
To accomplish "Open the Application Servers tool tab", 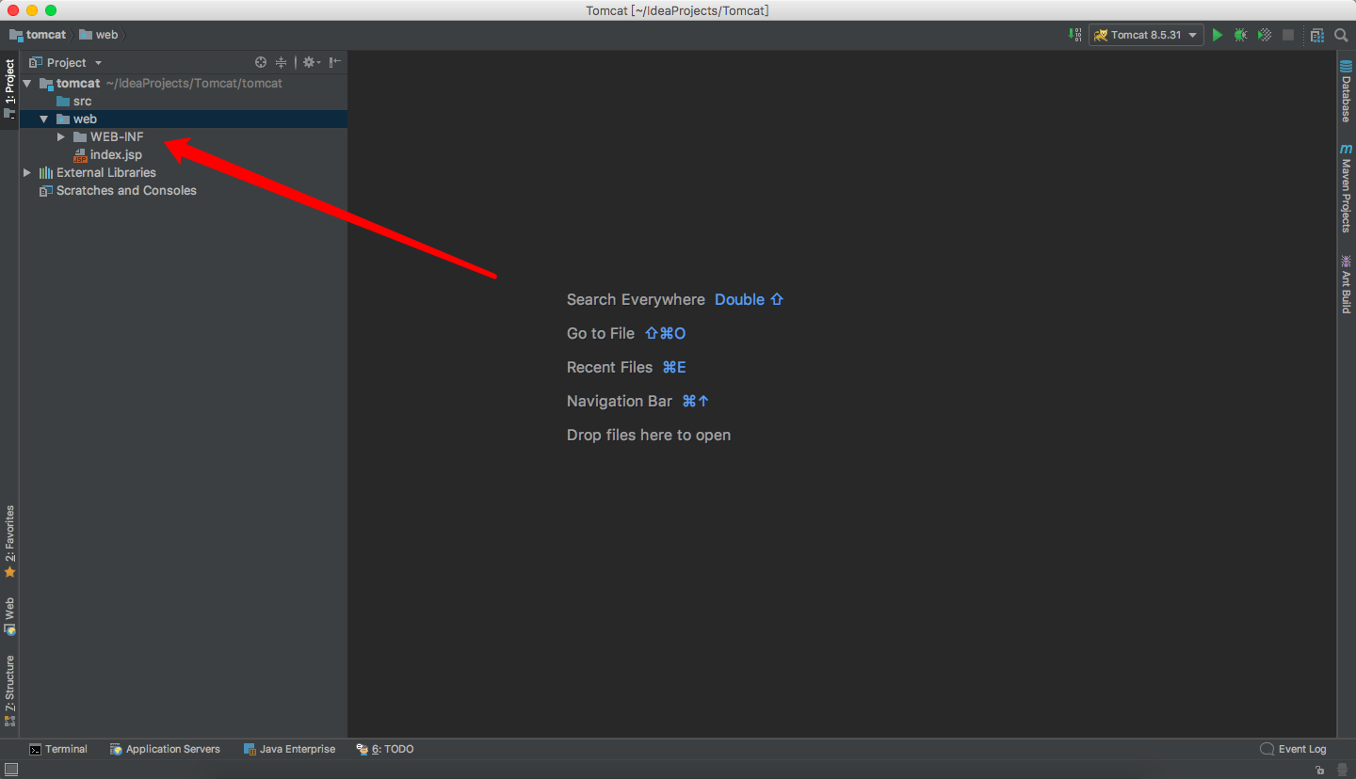I will pyautogui.click(x=165, y=749).
